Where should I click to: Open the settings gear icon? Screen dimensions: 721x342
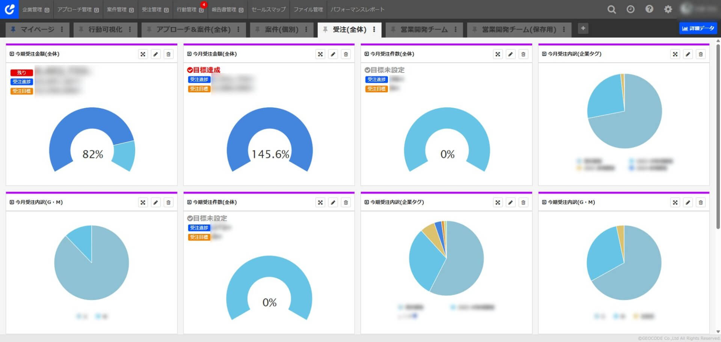coord(668,10)
